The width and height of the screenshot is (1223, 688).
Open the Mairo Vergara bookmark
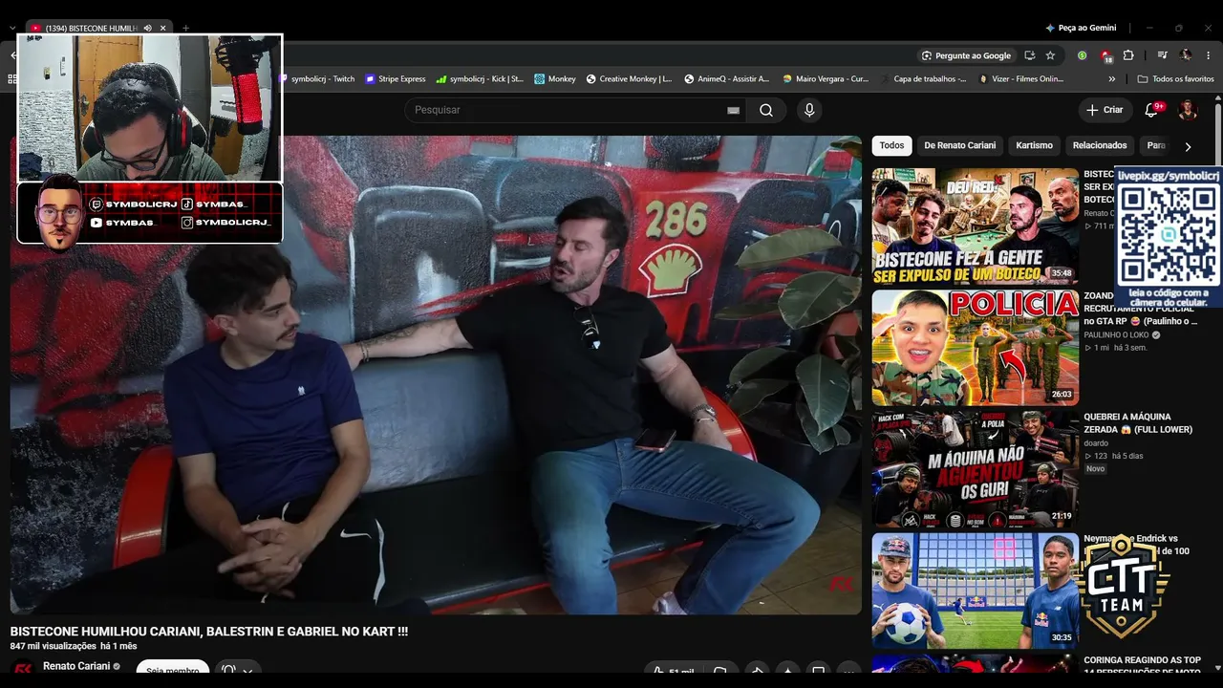pyautogui.click(x=825, y=79)
